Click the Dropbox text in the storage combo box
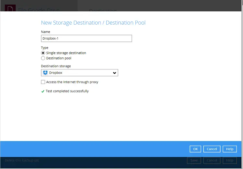 [x=56, y=73]
